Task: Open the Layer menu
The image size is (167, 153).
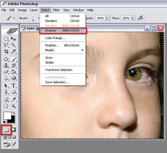Action: point(34,10)
